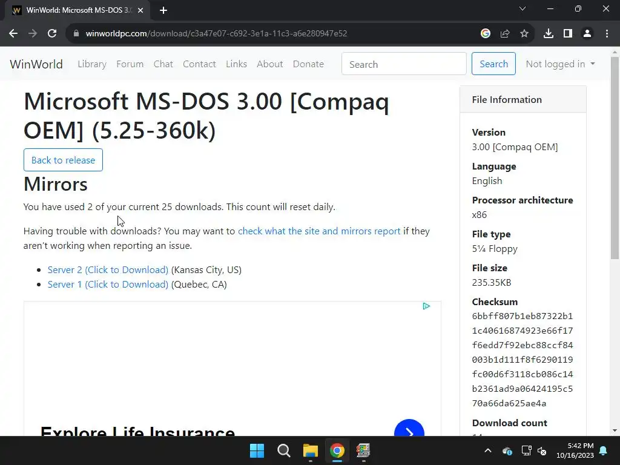Click the blue Search button
This screenshot has height=465, width=620.
493,64
